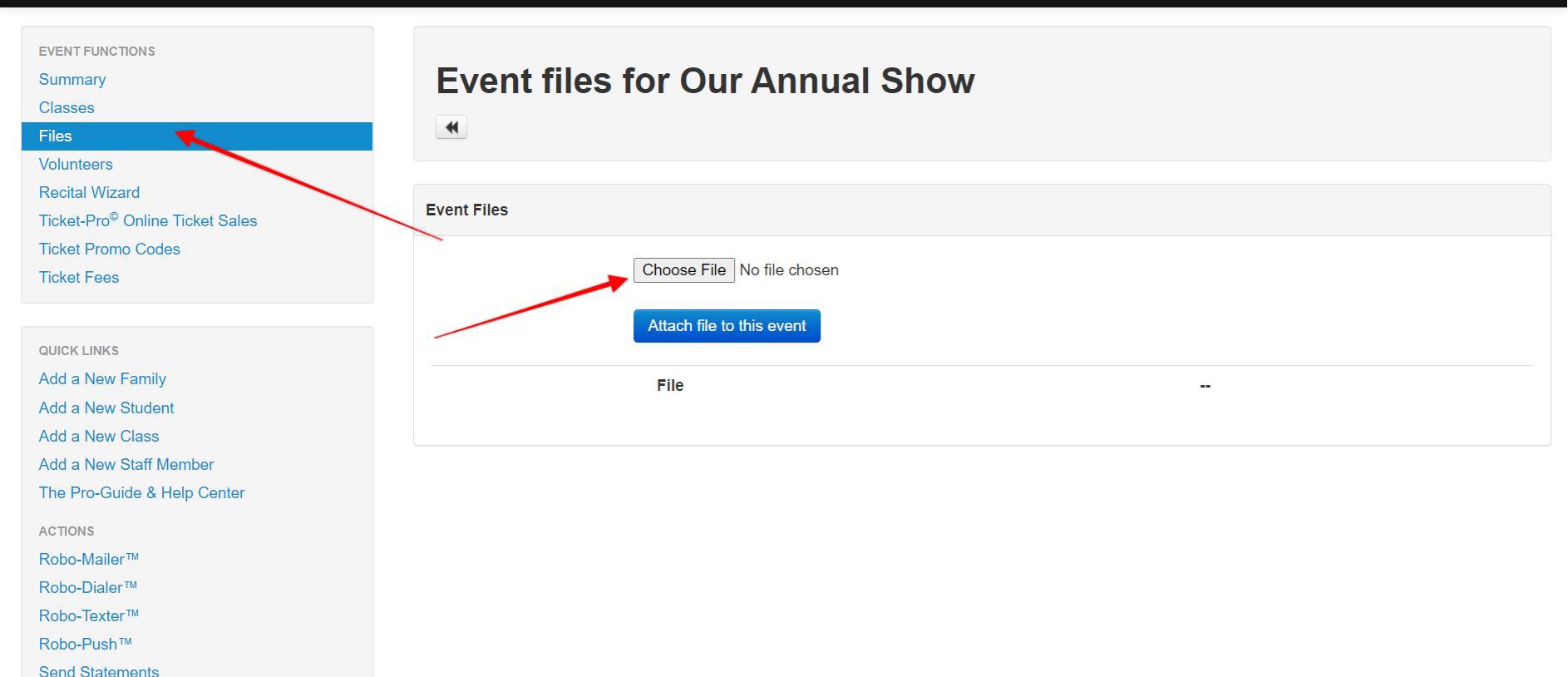Add a New Staff Member link
Screen dimensions: 1568x677
(x=126, y=465)
